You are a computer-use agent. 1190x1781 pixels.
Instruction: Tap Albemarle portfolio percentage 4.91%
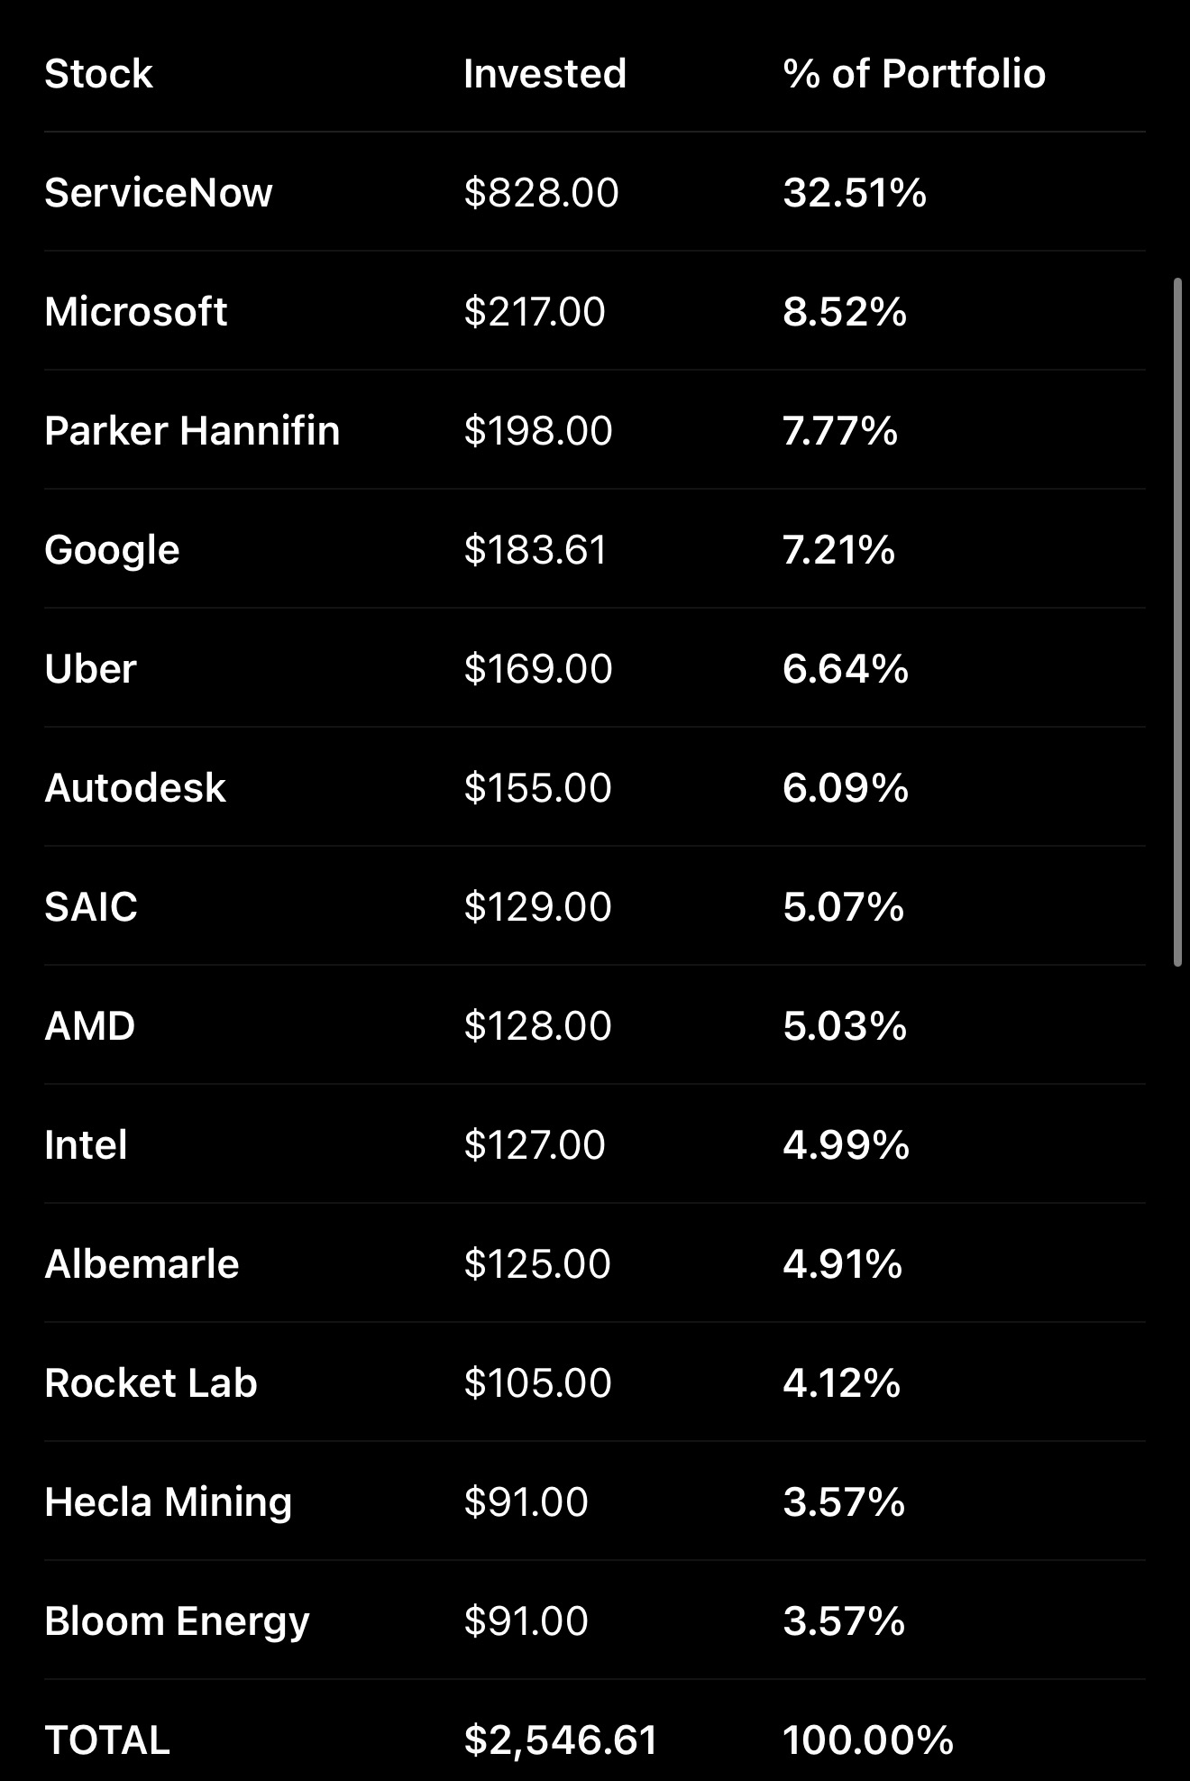pos(843,1264)
